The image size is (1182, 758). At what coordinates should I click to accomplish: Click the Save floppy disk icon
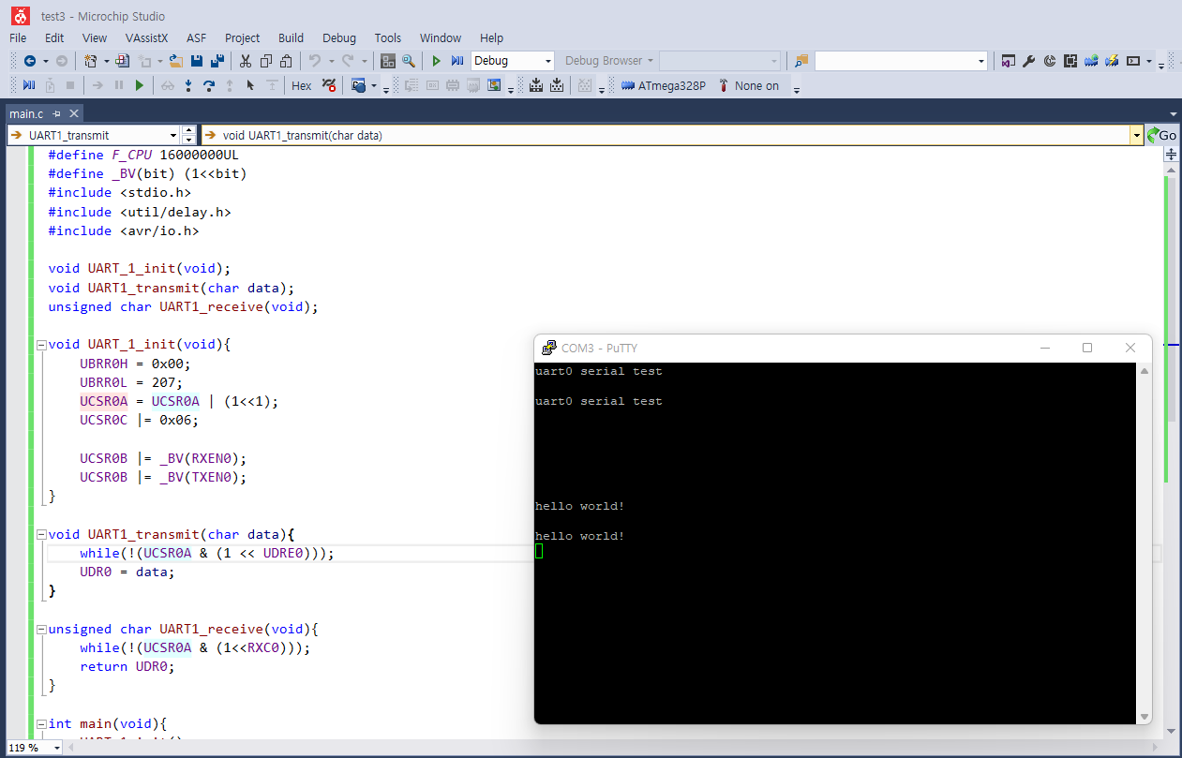click(197, 61)
